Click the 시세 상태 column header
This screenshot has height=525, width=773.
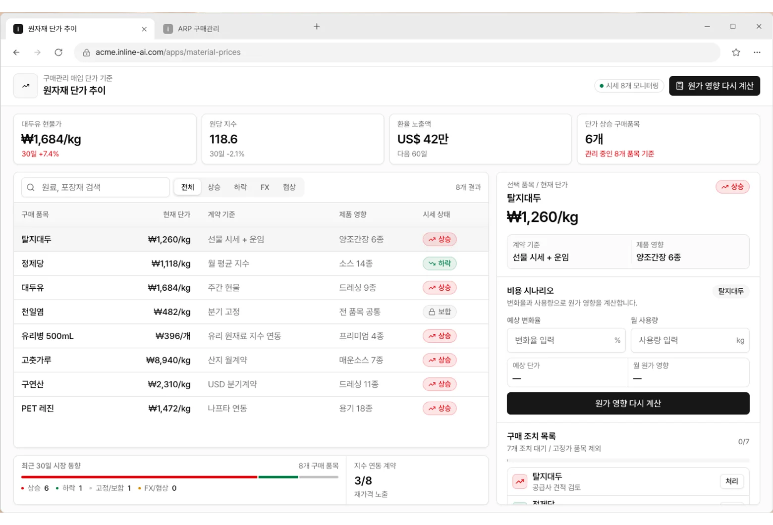click(437, 214)
